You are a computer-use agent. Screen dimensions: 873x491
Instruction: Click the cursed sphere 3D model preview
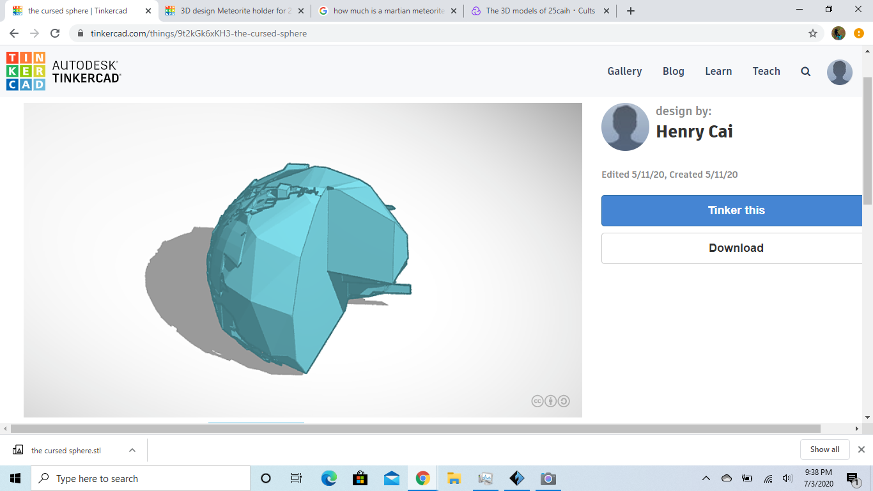(303, 260)
